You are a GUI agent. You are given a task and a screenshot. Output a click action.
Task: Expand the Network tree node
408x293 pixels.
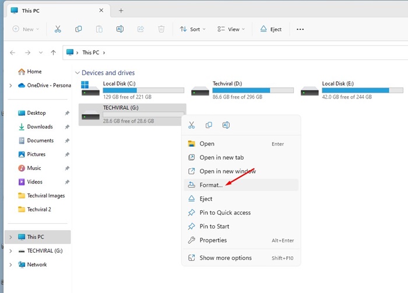10,264
